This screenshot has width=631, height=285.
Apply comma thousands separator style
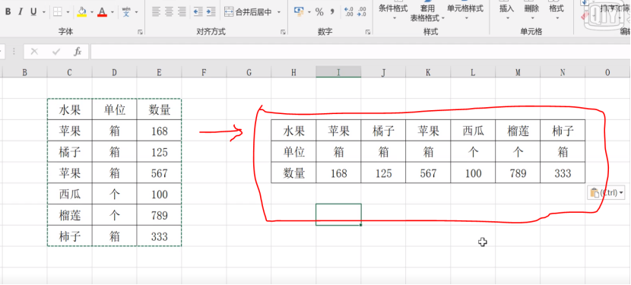point(332,12)
